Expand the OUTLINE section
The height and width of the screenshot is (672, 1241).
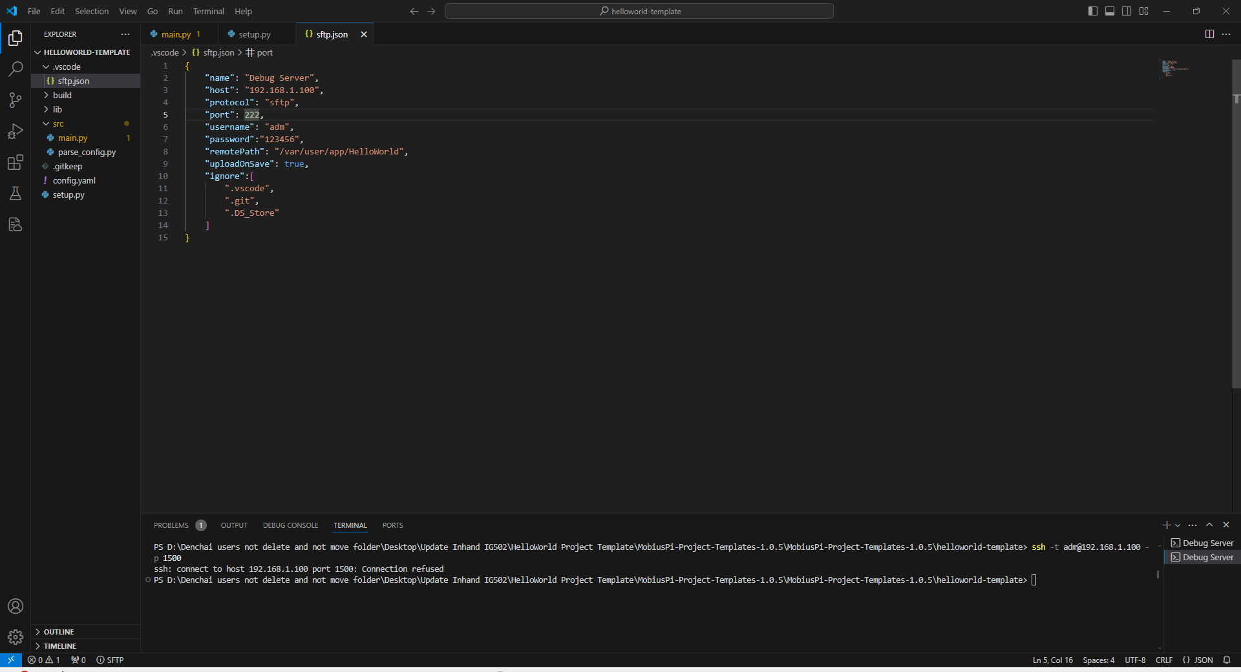[59, 632]
